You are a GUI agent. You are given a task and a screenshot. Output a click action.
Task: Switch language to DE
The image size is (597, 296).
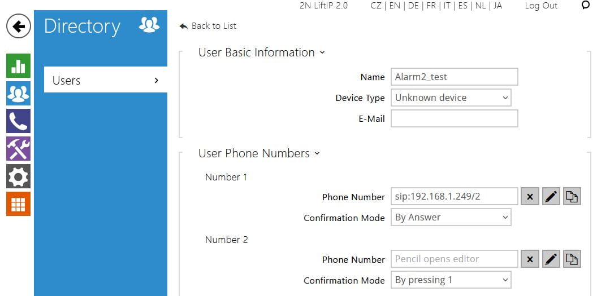(x=413, y=6)
